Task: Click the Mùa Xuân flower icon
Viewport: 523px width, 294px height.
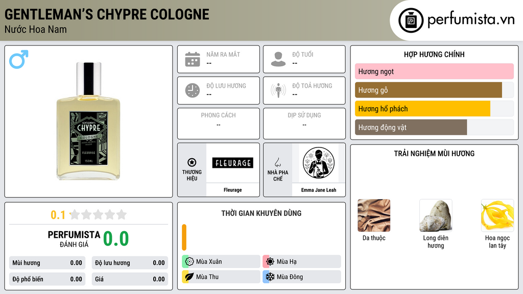Action: (x=189, y=262)
